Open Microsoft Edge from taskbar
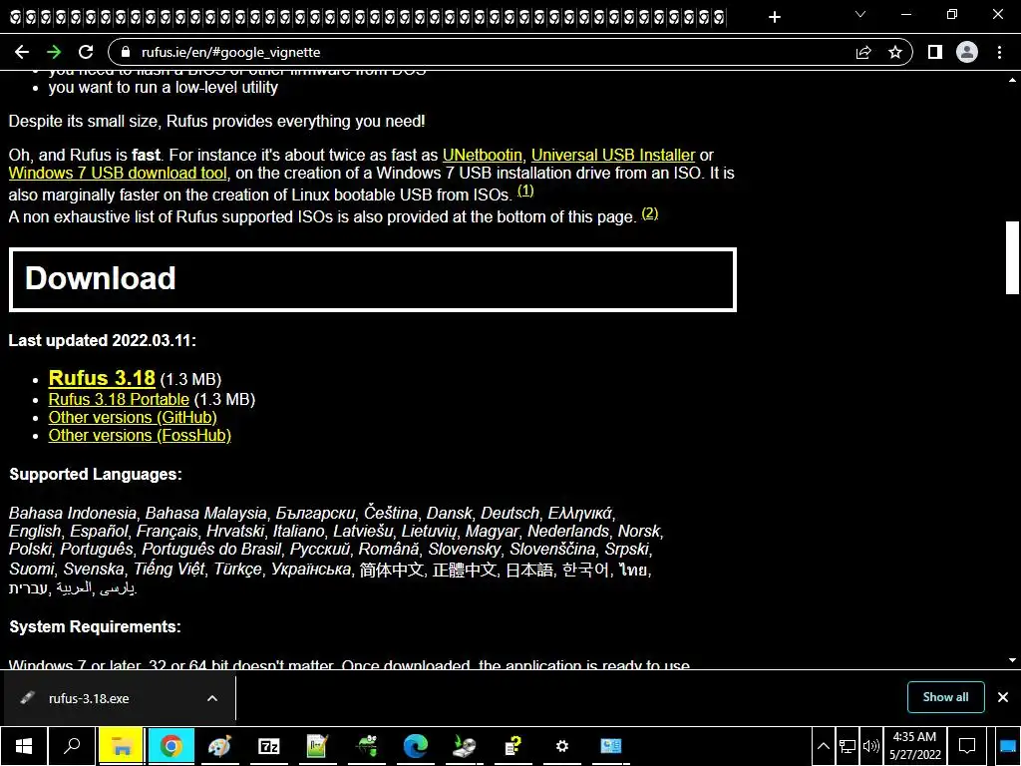The width and height of the screenshot is (1021, 766). pyautogui.click(x=416, y=746)
